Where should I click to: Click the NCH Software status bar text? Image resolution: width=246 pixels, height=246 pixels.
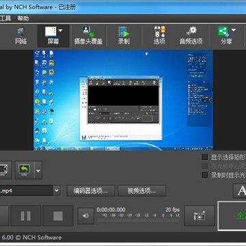click(x=31, y=237)
